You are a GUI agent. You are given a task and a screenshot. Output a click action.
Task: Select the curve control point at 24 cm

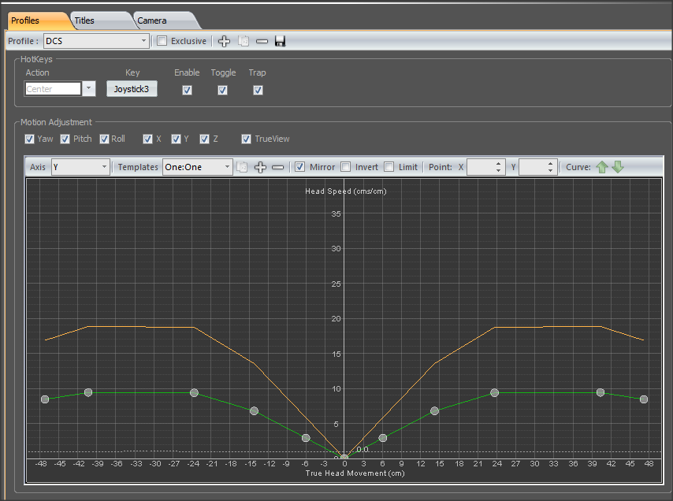pos(494,392)
